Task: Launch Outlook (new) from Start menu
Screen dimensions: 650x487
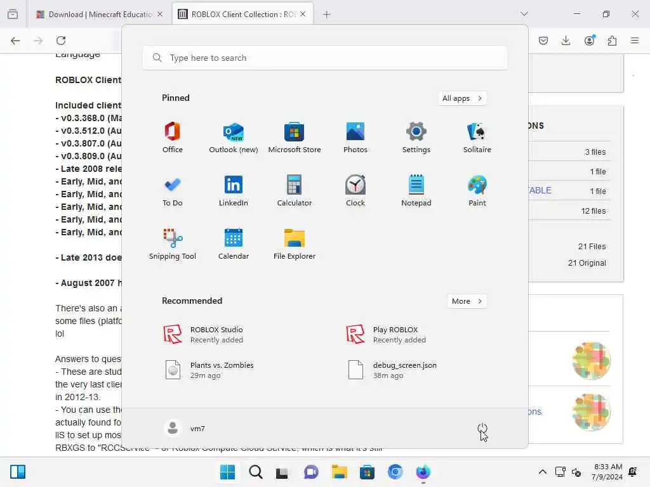Action: pyautogui.click(x=234, y=138)
